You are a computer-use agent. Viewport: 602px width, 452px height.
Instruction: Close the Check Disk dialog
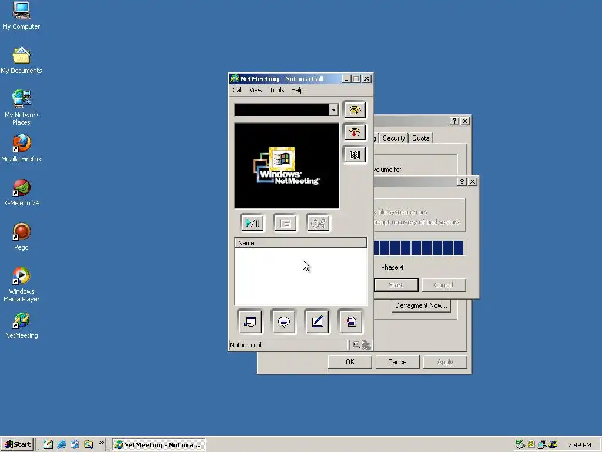pyautogui.click(x=473, y=181)
